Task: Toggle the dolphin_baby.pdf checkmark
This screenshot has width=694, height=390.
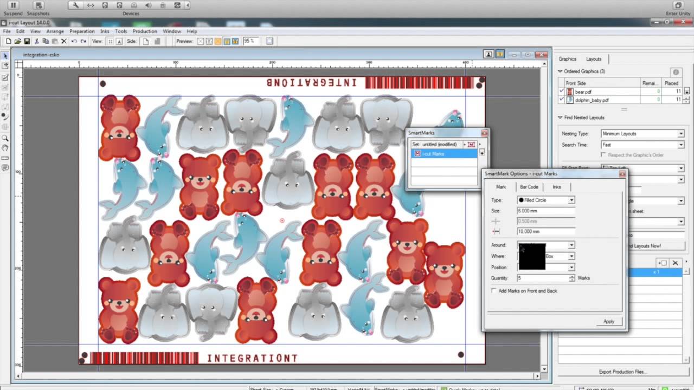Action: [561, 100]
